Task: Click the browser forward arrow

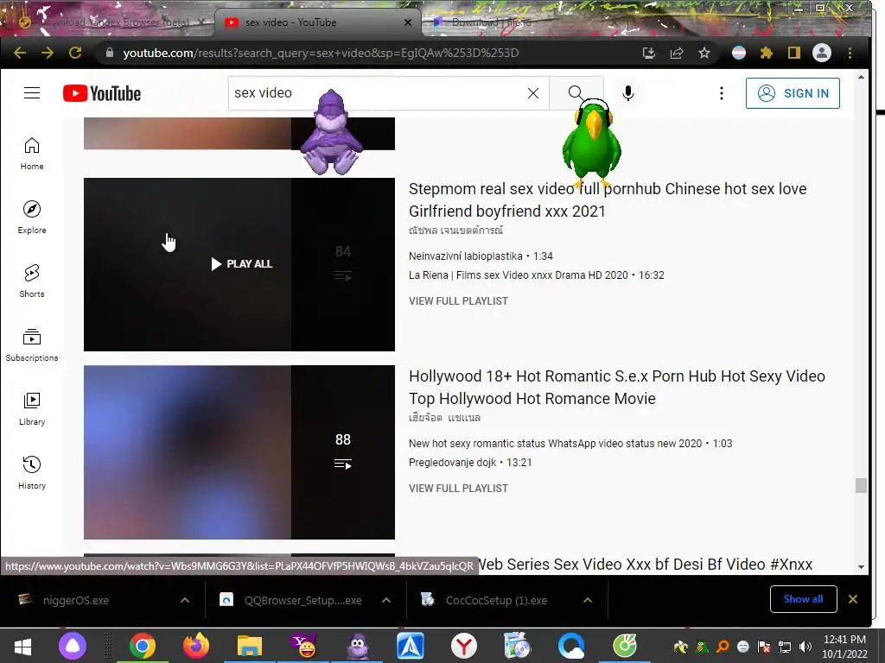Action: pos(48,53)
